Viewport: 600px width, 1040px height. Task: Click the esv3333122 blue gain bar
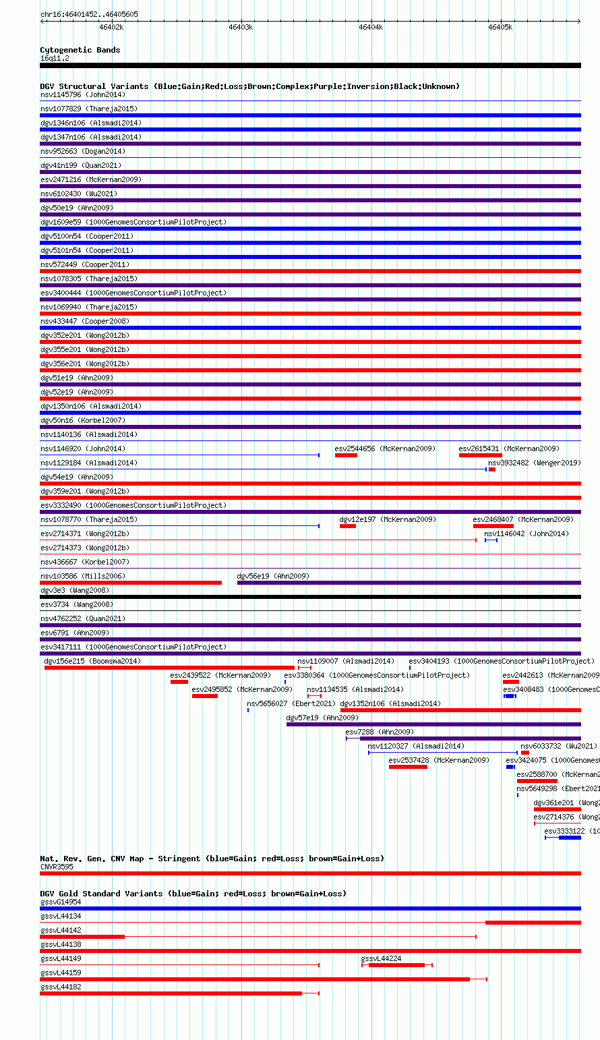[563, 838]
